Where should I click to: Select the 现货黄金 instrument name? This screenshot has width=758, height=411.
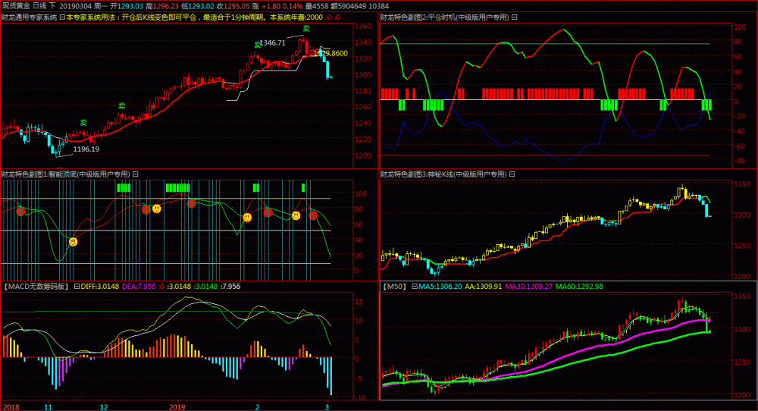[x=15, y=6]
